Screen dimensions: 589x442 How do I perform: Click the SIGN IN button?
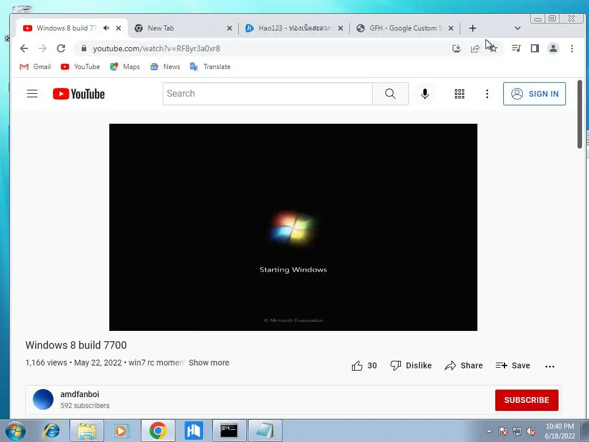(534, 94)
